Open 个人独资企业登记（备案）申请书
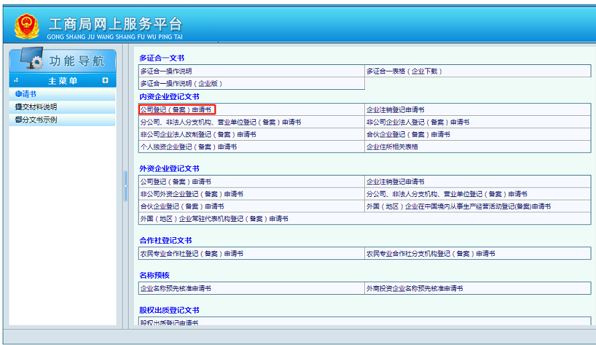Image resolution: width=596 pixels, height=345 pixels. pyautogui.click(x=189, y=147)
